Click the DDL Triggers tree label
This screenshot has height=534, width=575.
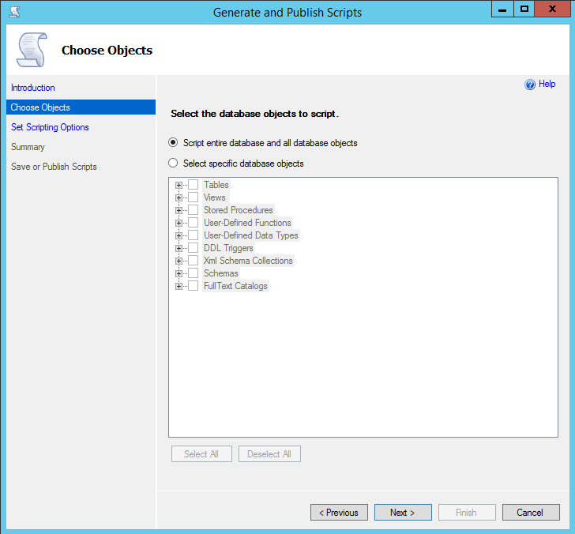[x=228, y=248]
